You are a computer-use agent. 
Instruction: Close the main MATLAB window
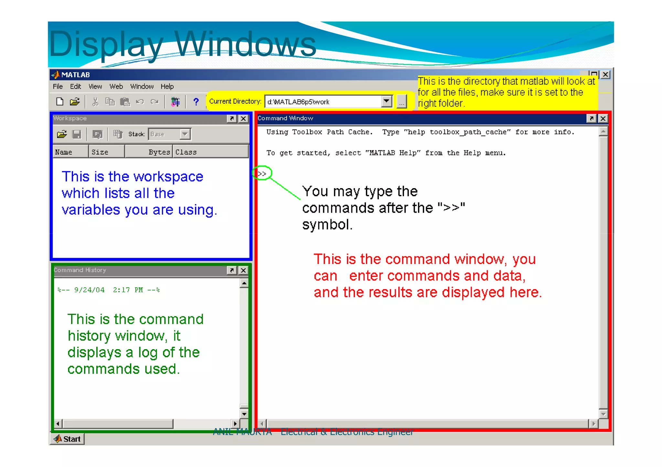[x=605, y=75]
